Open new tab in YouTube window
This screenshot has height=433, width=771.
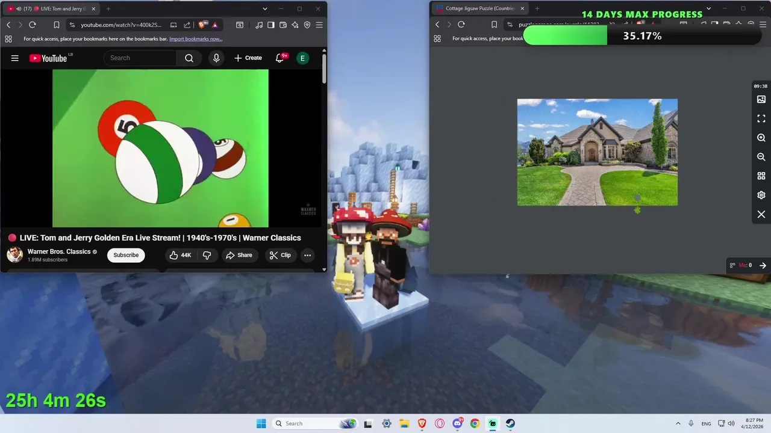point(108,8)
